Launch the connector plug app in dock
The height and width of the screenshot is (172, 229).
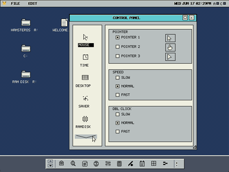[x=165, y=163]
